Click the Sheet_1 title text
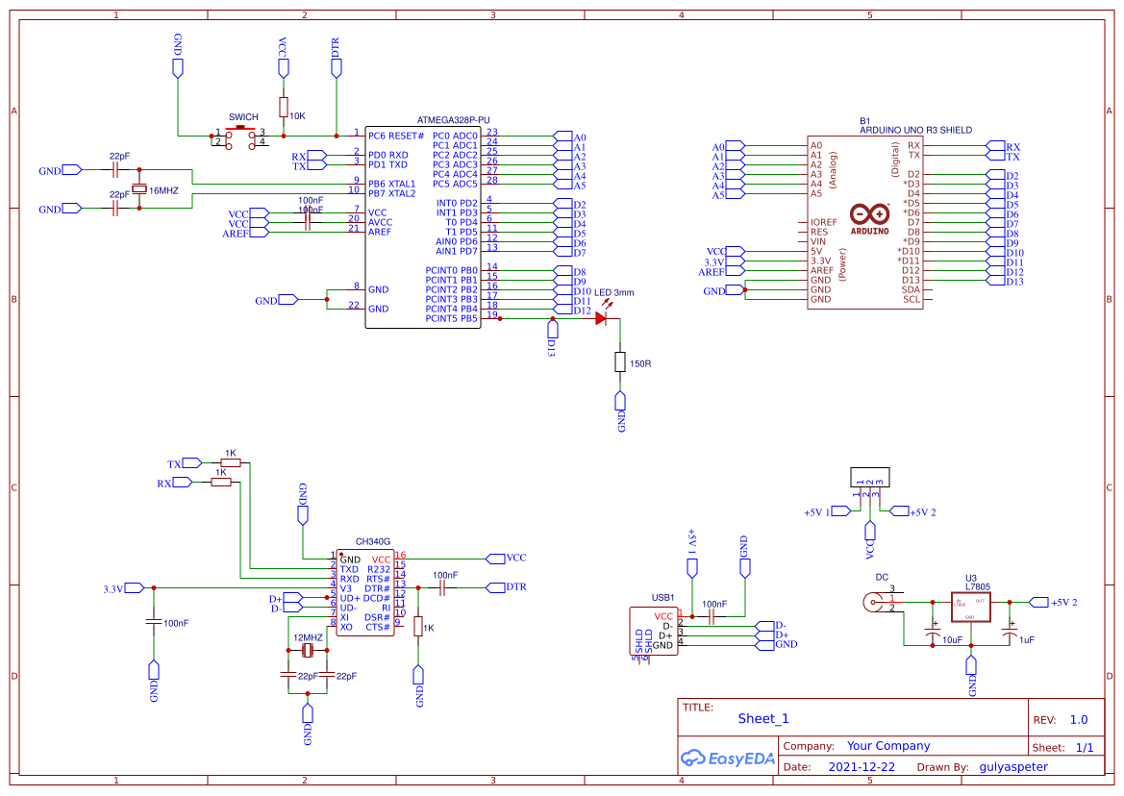Viewport: 1124px width, 796px height. 762,718
